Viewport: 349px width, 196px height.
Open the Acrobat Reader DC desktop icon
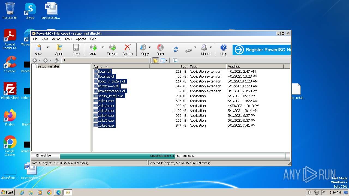10,39
